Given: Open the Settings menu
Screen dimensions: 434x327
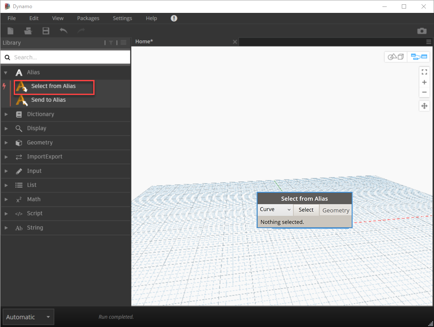Looking at the screenshot, I should point(122,18).
